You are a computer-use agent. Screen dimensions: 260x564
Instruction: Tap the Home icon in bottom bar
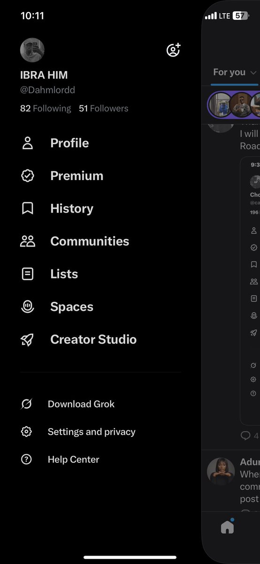pyautogui.click(x=227, y=526)
